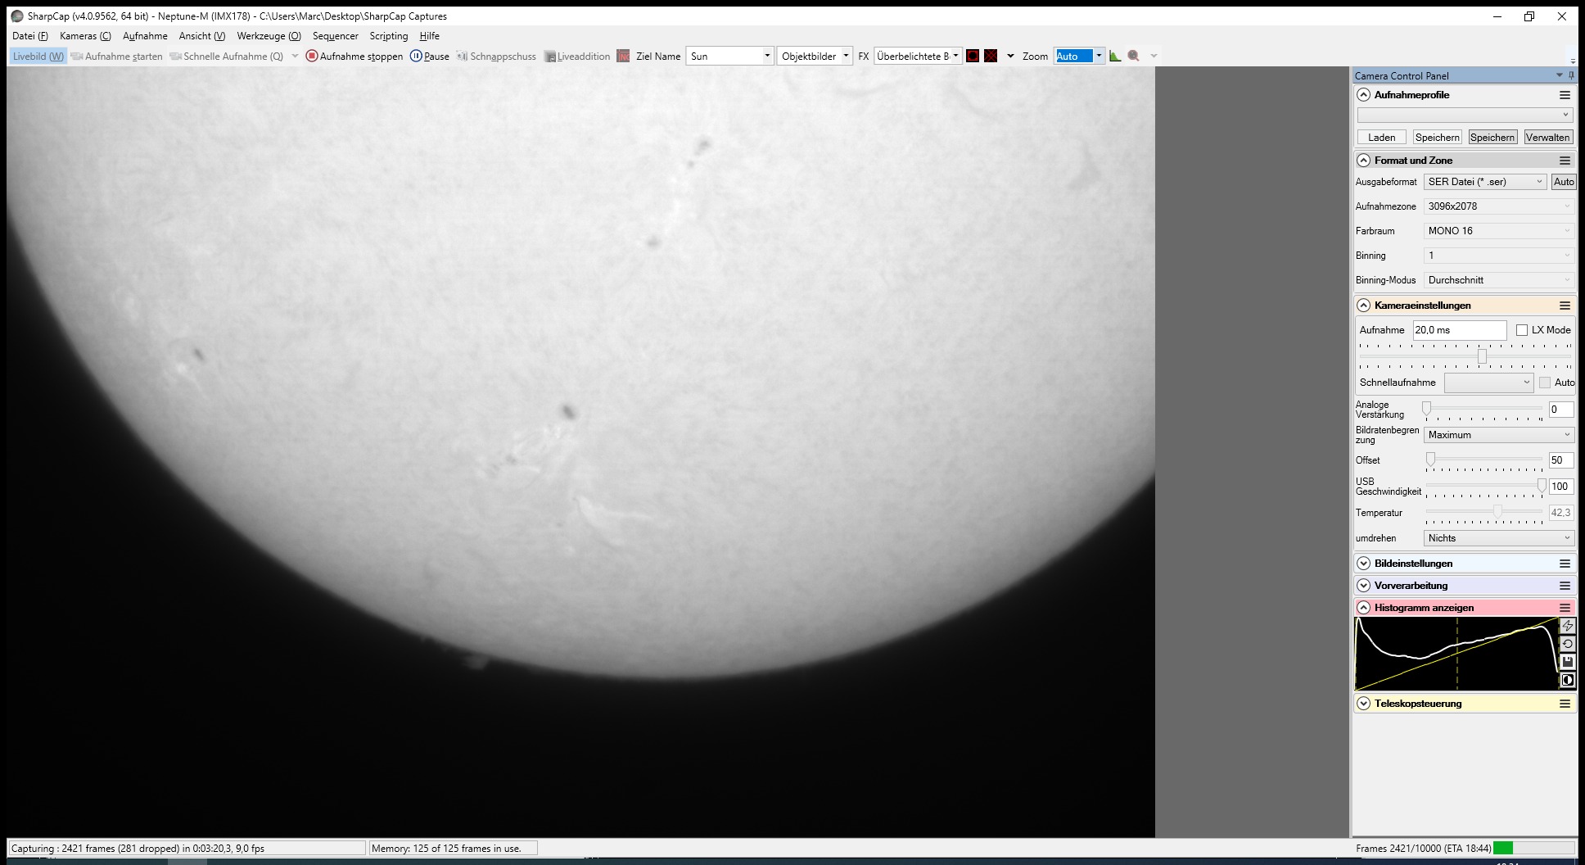Screen dimensions: 1585x865
Task: Open the capture profile combo box
Action: [1465, 115]
